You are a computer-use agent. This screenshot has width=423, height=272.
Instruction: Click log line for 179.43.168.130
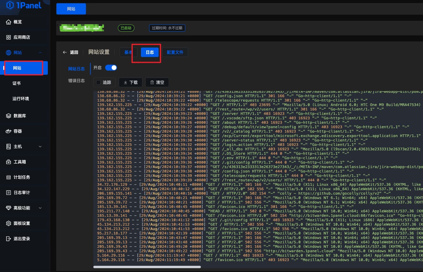(260, 220)
